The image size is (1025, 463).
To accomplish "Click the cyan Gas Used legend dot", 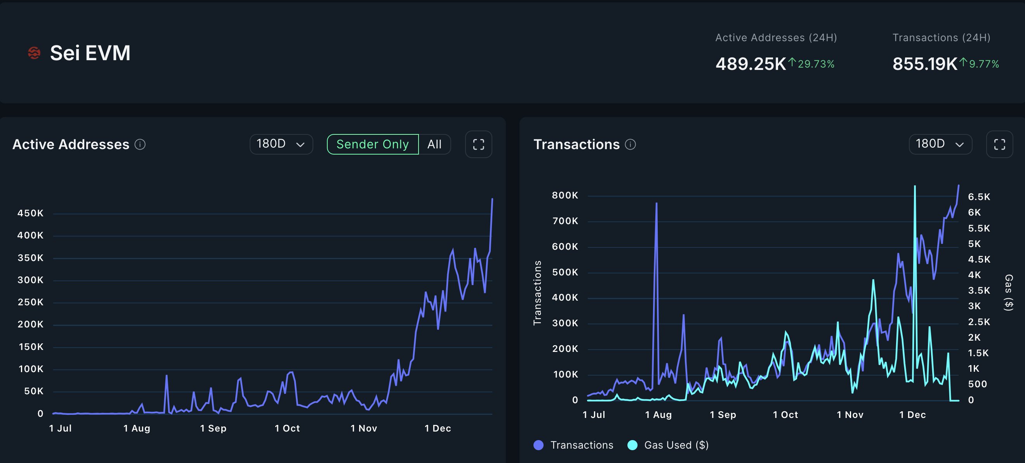I will tap(632, 445).
